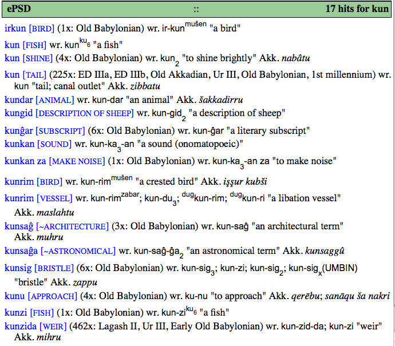The width and height of the screenshot is (395, 346).
Task: Click the kunsig [BRISTLE] link
Action: [39, 268]
